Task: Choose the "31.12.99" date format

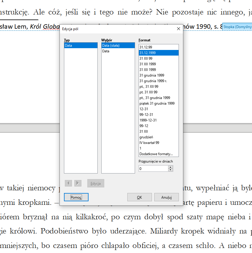Action: (x=158, y=47)
